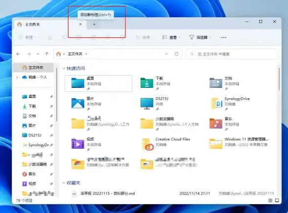Select Windows 11 资源管理器 folder tile

pyautogui.click(x=239, y=143)
